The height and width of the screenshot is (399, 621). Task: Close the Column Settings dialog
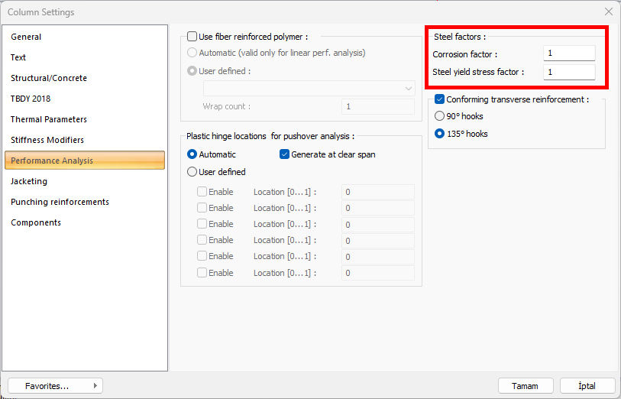[608, 11]
